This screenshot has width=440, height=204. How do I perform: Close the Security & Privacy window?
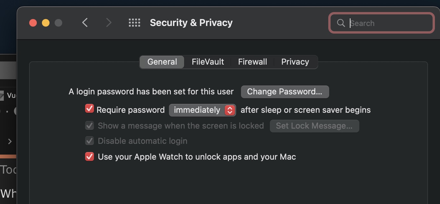[33, 23]
